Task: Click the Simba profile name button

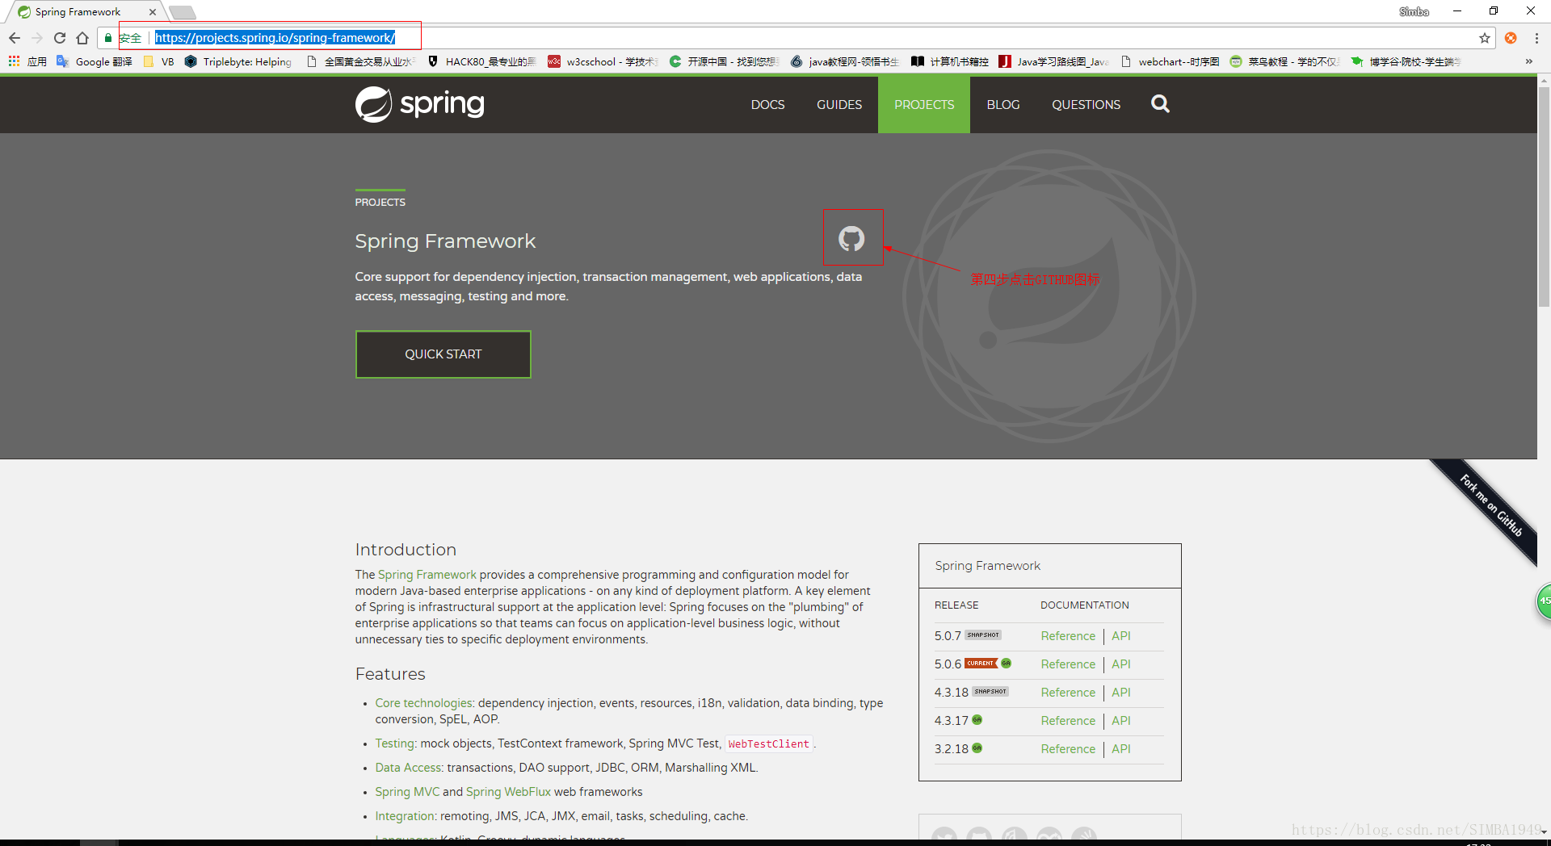Action: tap(1414, 11)
